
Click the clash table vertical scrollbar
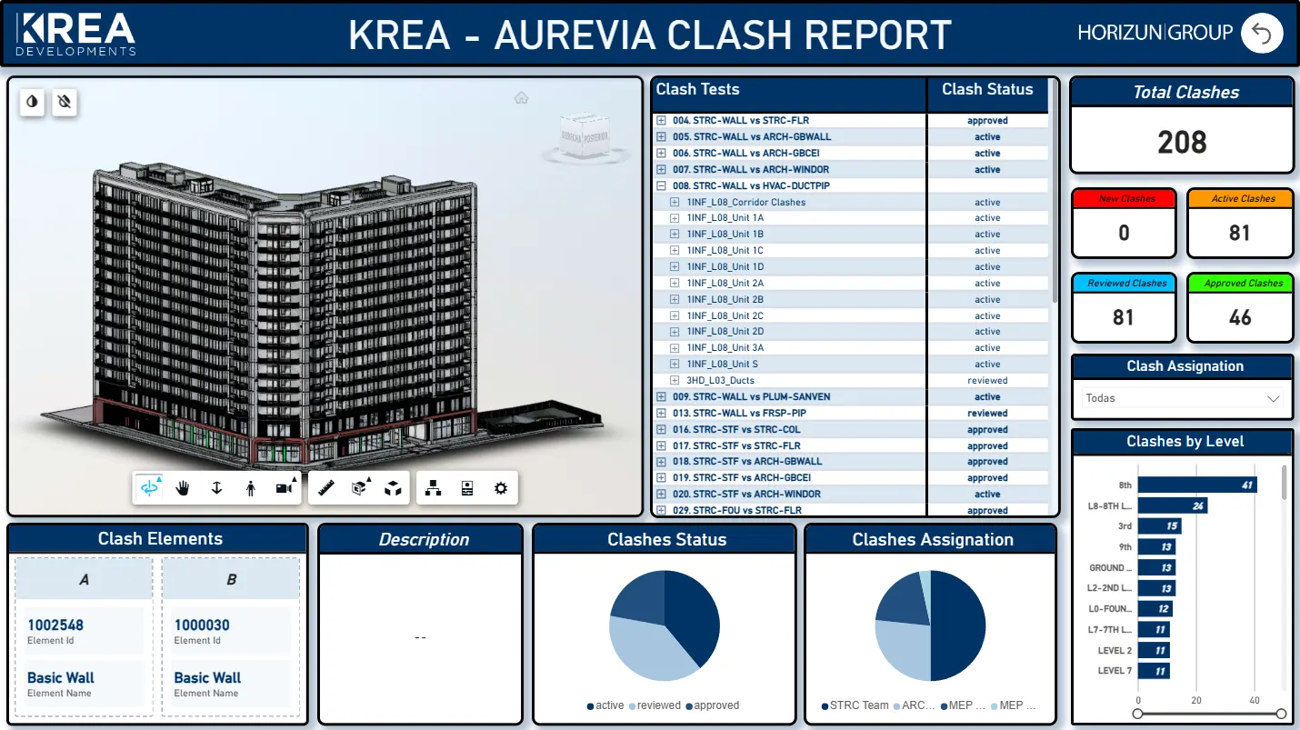click(x=1055, y=191)
